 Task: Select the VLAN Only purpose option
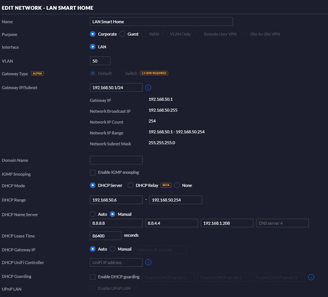165,34
